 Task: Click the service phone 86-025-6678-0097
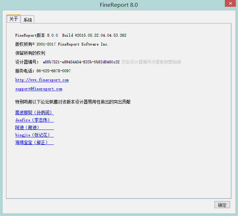[x=53, y=71]
